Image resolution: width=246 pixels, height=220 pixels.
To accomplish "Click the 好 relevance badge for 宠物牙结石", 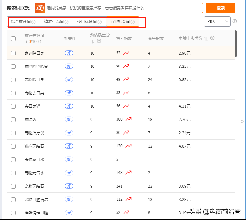I will pos(69,186).
